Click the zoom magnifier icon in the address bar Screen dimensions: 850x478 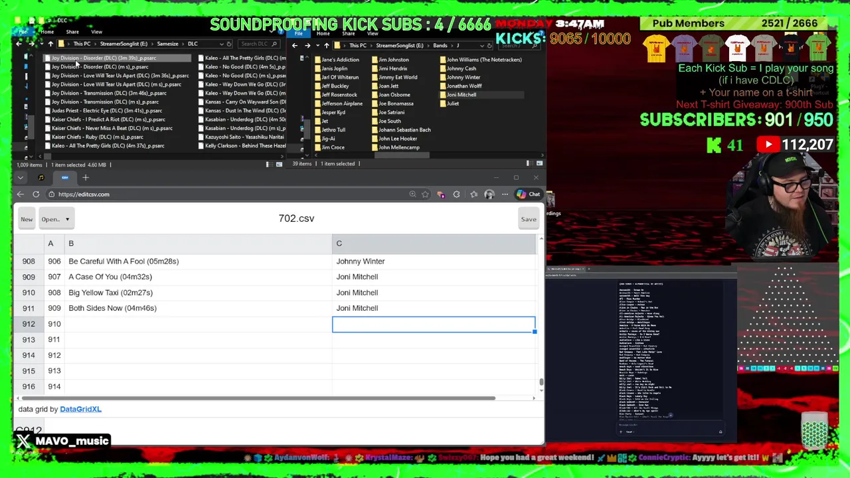point(412,195)
